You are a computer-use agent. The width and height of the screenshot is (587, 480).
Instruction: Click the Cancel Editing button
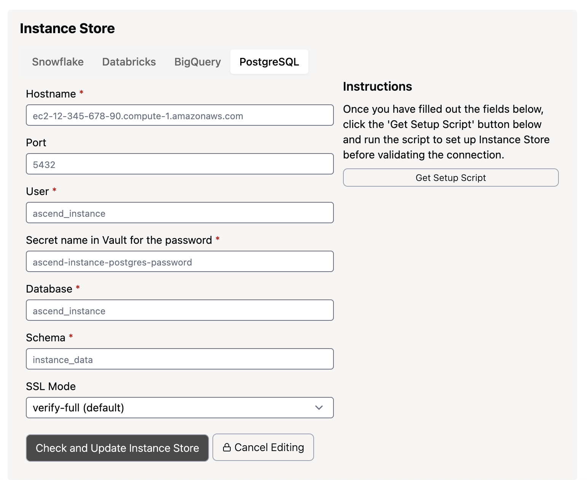(x=263, y=447)
